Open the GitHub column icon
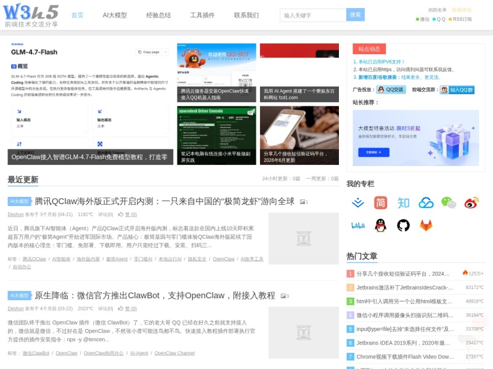 [x=404, y=225]
